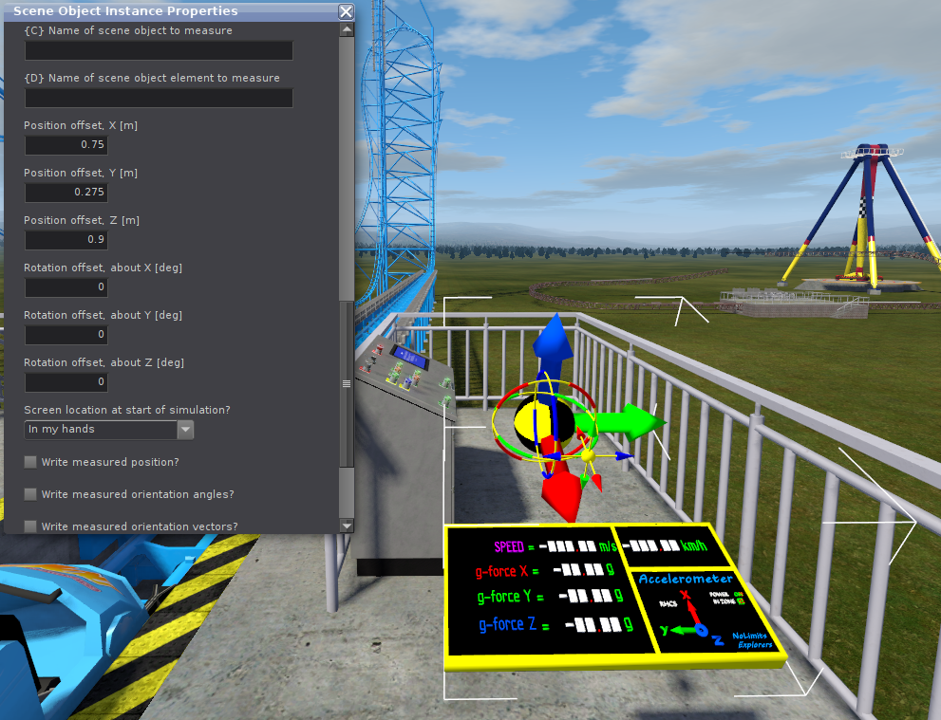
Task: Focus the {D} scene object element name field
Action: (159, 99)
